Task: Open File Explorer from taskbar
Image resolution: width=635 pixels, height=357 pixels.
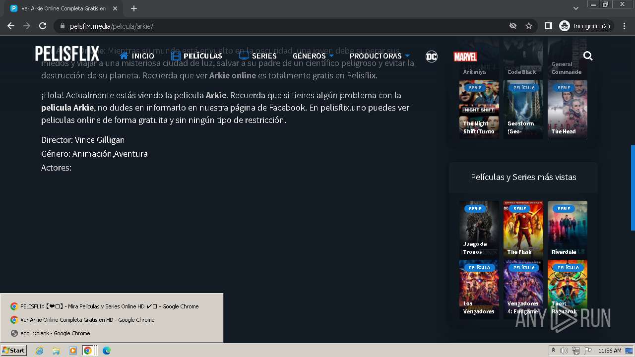Action: (56, 351)
